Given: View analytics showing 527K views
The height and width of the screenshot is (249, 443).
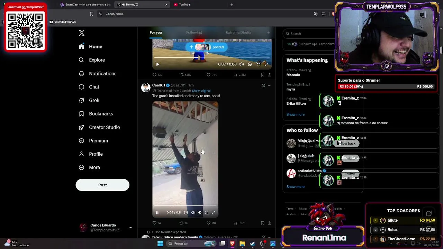Looking at the screenshot, I should pos(240,223).
